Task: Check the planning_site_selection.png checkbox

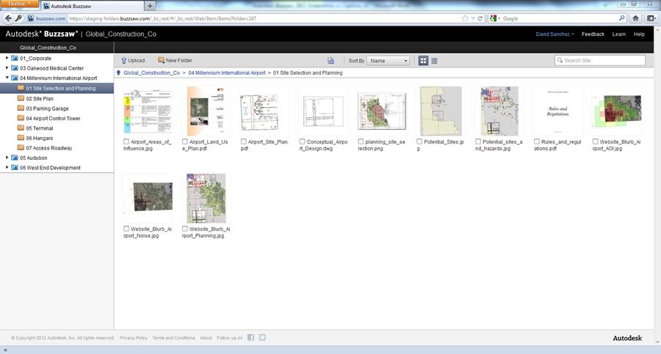Action: 361,142
